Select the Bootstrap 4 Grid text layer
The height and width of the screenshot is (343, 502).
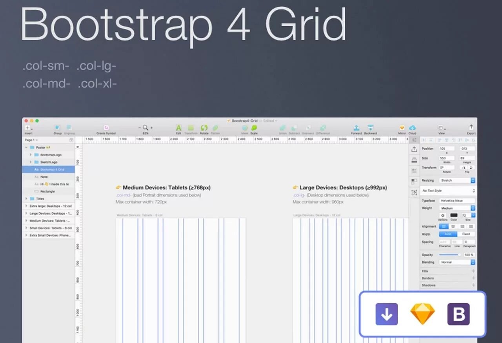(x=49, y=169)
